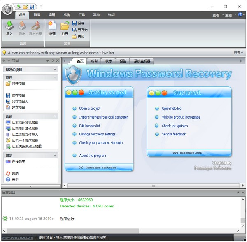Click 另存项目为 in the sidebar
The height and width of the screenshot is (242, 247).
tap(17, 102)
